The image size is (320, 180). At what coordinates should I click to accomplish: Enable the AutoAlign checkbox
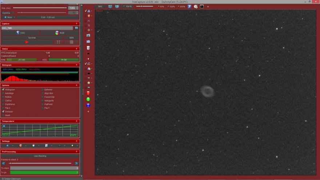tap(3, 93)
